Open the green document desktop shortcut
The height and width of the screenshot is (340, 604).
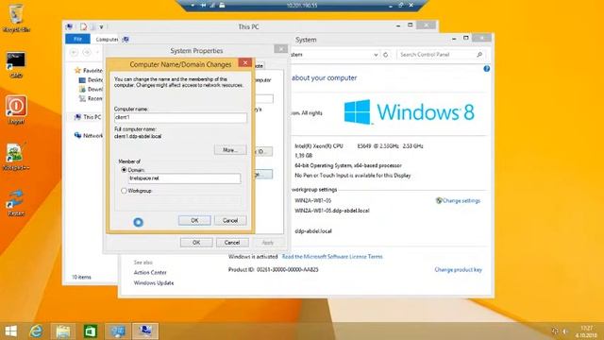pyautogui.click(x=16, y=156)
